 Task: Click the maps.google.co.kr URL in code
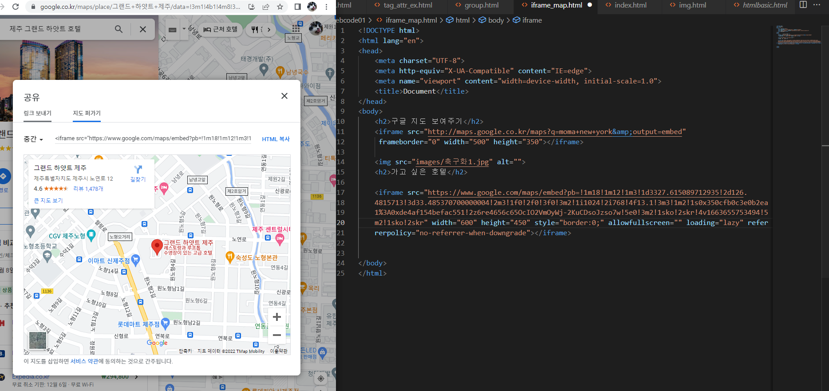click(x=555, y=132)
